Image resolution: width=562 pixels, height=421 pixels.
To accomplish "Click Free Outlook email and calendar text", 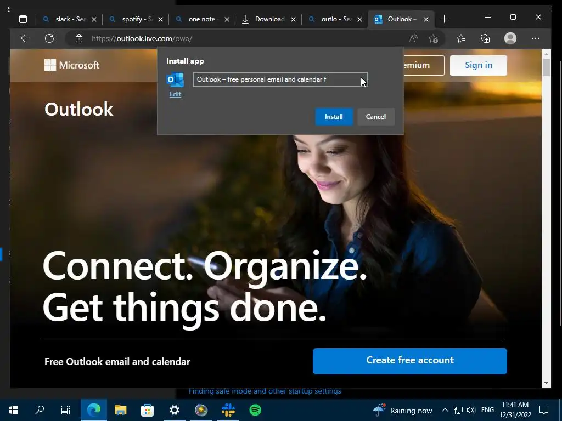I will pyautogui.click(x=117, y=362).
